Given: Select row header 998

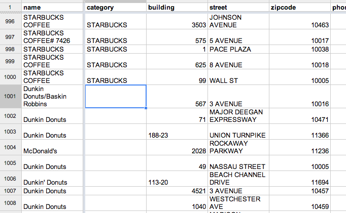Looking at the screenshot, I should (11, 49).
